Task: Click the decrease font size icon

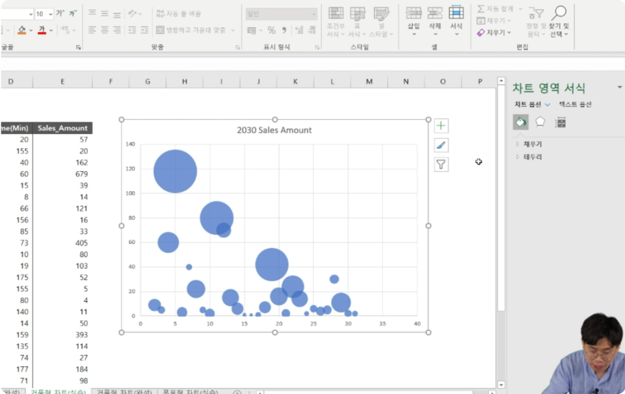Action: tap(73, 14)
